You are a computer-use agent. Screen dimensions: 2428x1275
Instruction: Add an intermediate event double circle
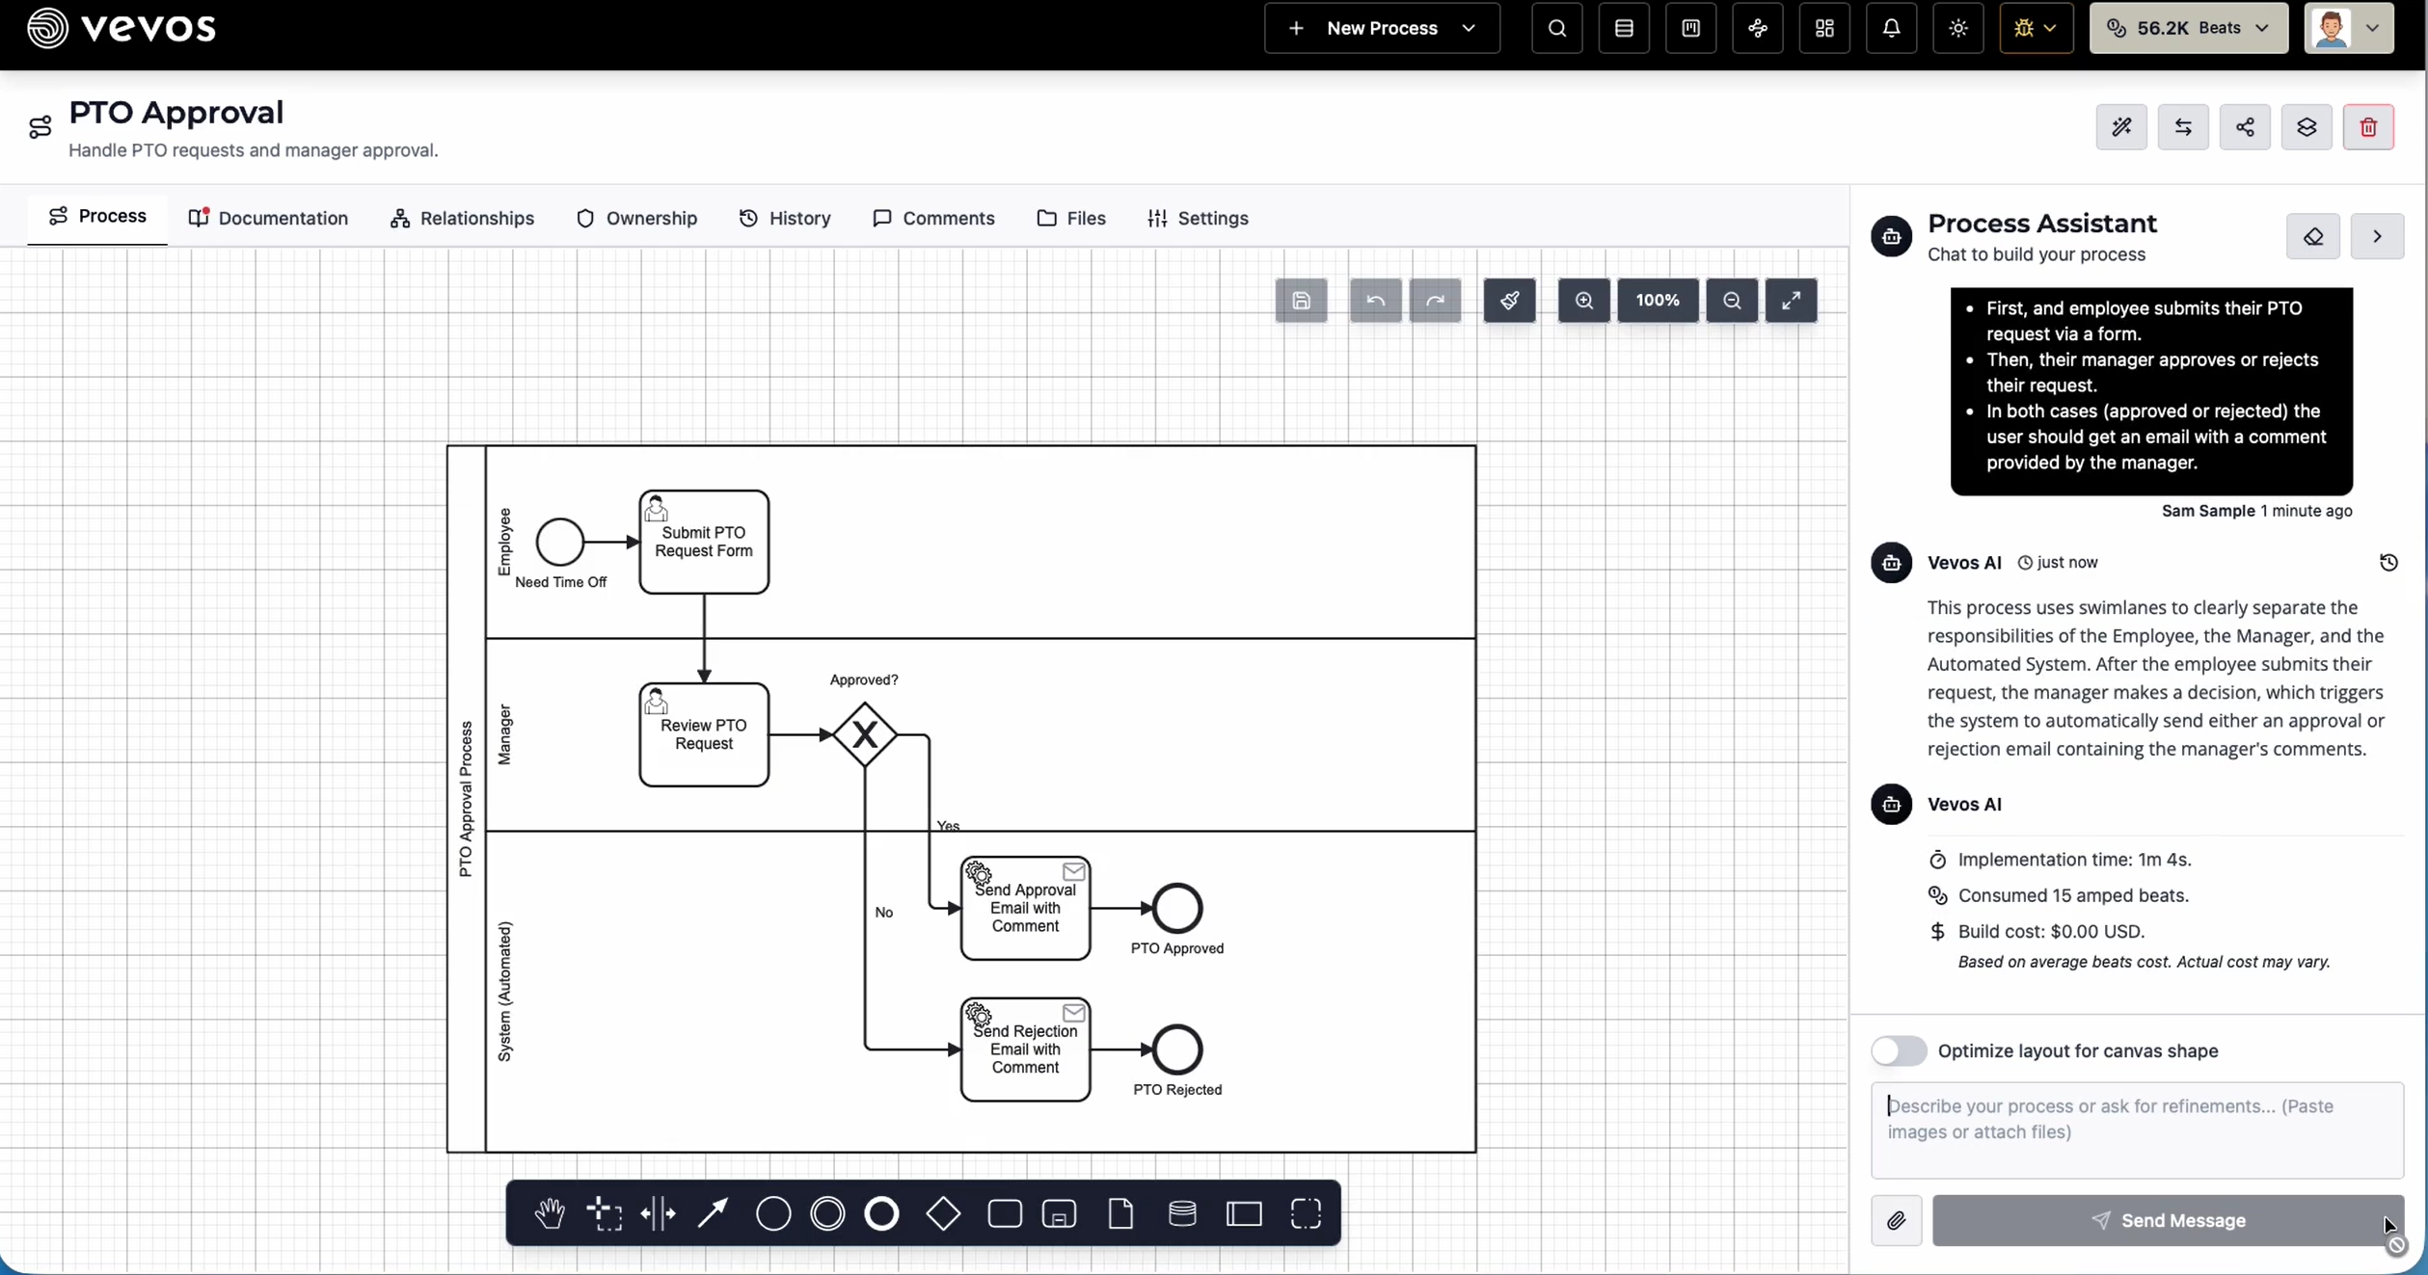point(827,1213)
